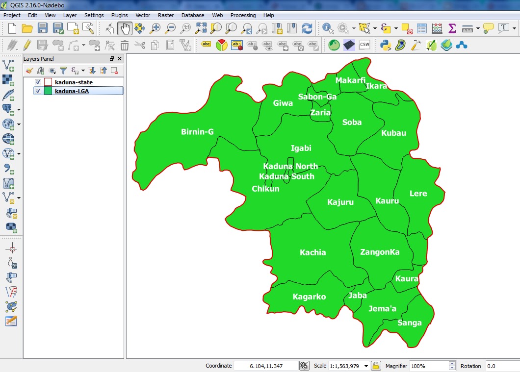Image resolution: width=520 pixels, height=372 pixels.
Task: Open the Manage Map Themes dropdown
Action: click(x=52, y=71)
